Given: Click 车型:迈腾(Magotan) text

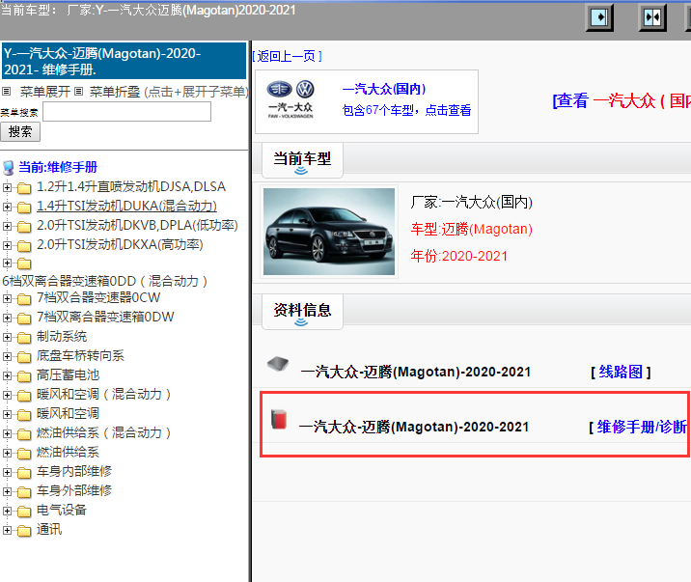Looking at the screenshot, I should coord(472,229).
